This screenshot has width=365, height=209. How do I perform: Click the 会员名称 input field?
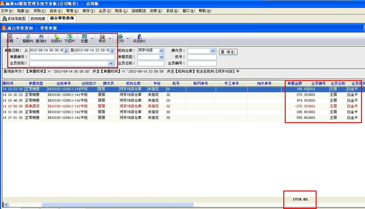(150, 63)
